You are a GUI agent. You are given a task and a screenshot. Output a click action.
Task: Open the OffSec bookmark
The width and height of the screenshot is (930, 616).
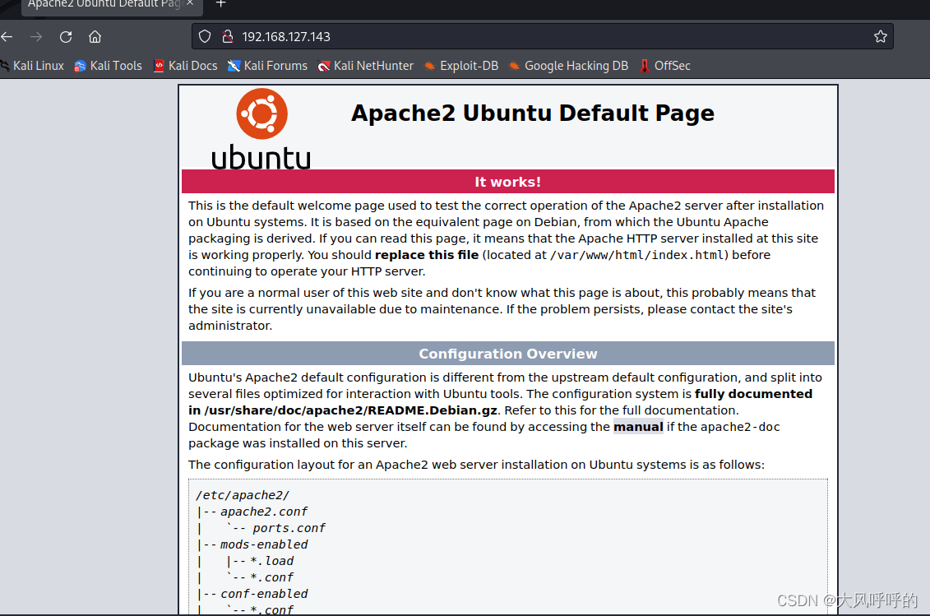665,66
